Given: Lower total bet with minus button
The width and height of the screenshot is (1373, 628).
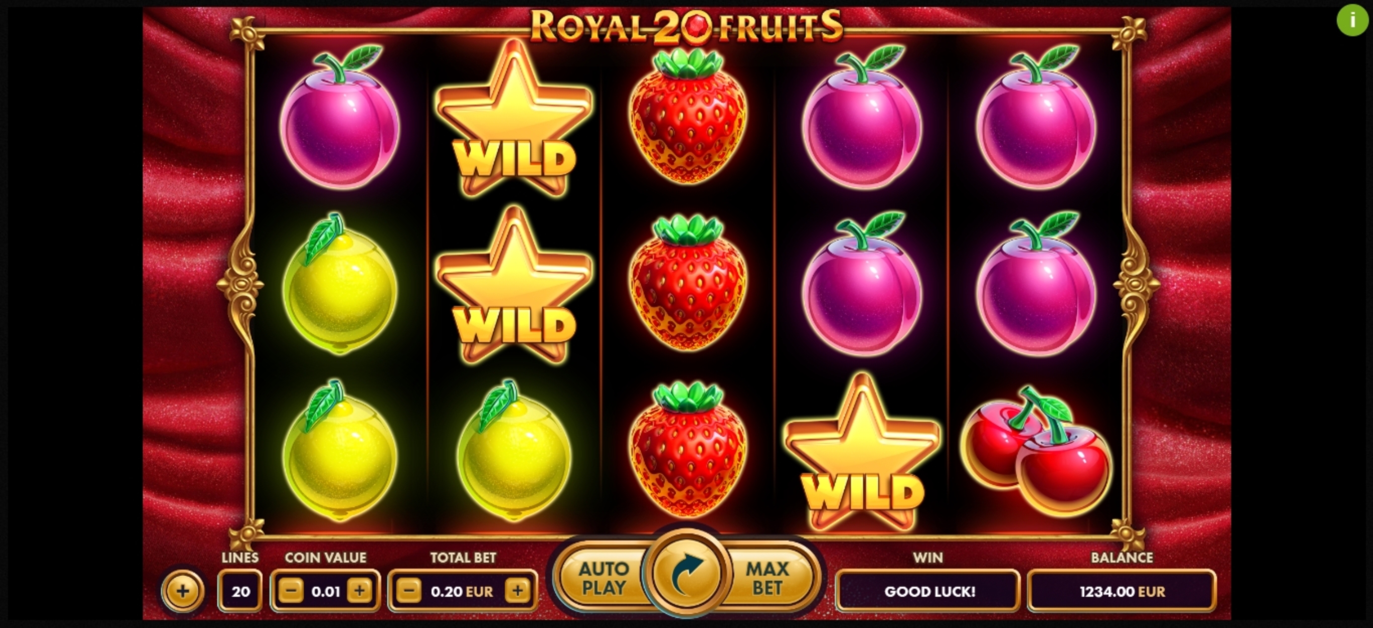Looking at the screenshot, I should point(409,591).
